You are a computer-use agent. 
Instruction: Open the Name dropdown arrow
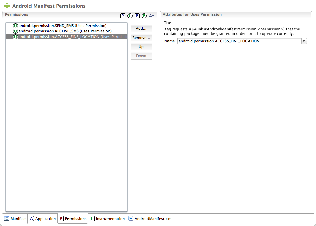[304, 41]
